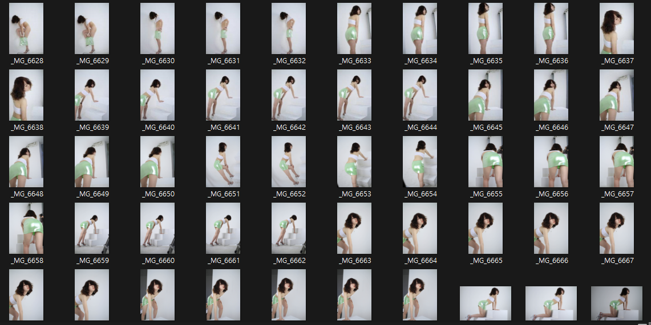Image resolution: width=651 pixels, height=325 pixels.
Task: Select the _MG_6644 image thumbnail
Action: [420, 95]
